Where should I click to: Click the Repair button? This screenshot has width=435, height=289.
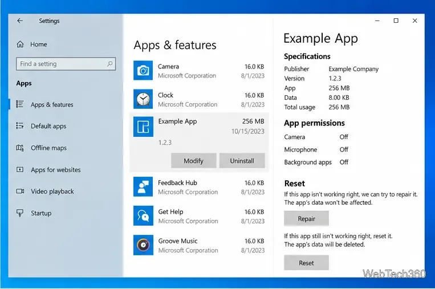click(306, 218)
